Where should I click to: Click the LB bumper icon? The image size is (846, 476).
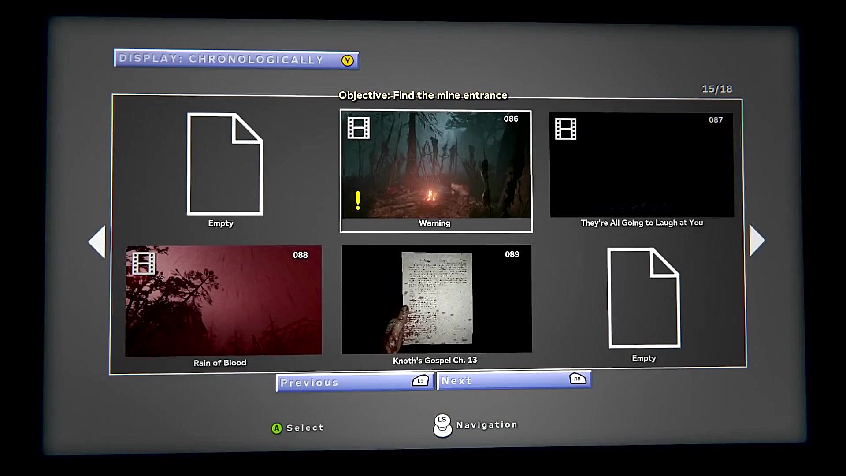coord(420,381)
